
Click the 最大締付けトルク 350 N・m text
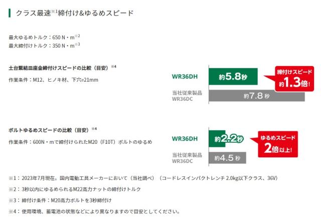click(x=44, y=46)
